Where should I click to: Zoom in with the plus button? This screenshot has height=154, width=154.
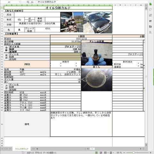(x=150, y=153)
